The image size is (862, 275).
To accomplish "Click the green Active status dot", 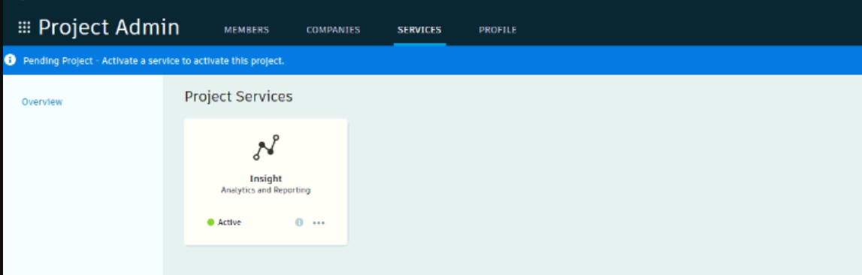I will 210,222.
